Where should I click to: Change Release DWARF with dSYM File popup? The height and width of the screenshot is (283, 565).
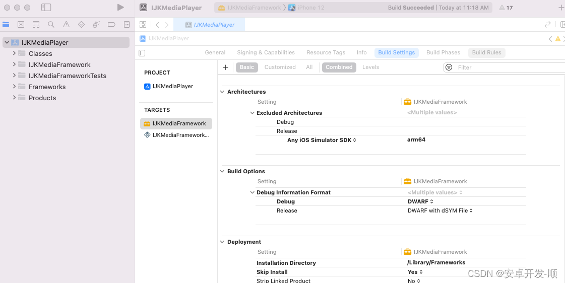pos(440,210)
